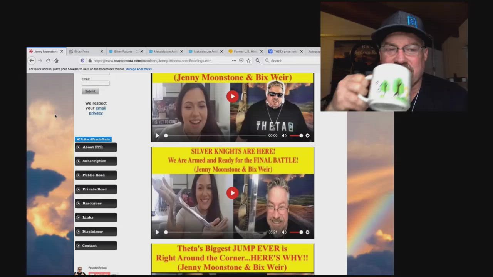Click Follow @RoadtoRoota Twitter button
Screen dimensions: 493x277
click(x=93, y=139)
